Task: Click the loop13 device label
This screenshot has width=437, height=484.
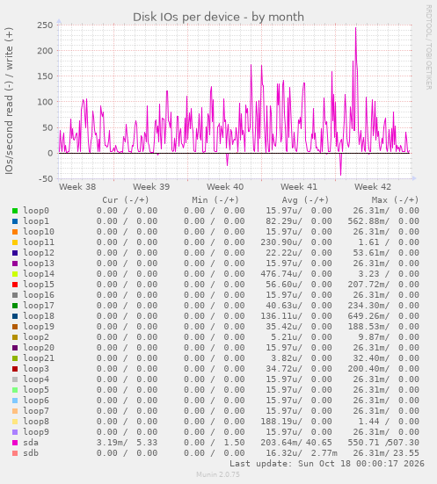Action: coord(39,264)
